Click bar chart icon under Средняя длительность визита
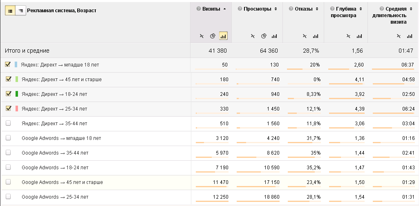This screenshot has width=419, height=206. pyautogui.click(x=410, y=36)
